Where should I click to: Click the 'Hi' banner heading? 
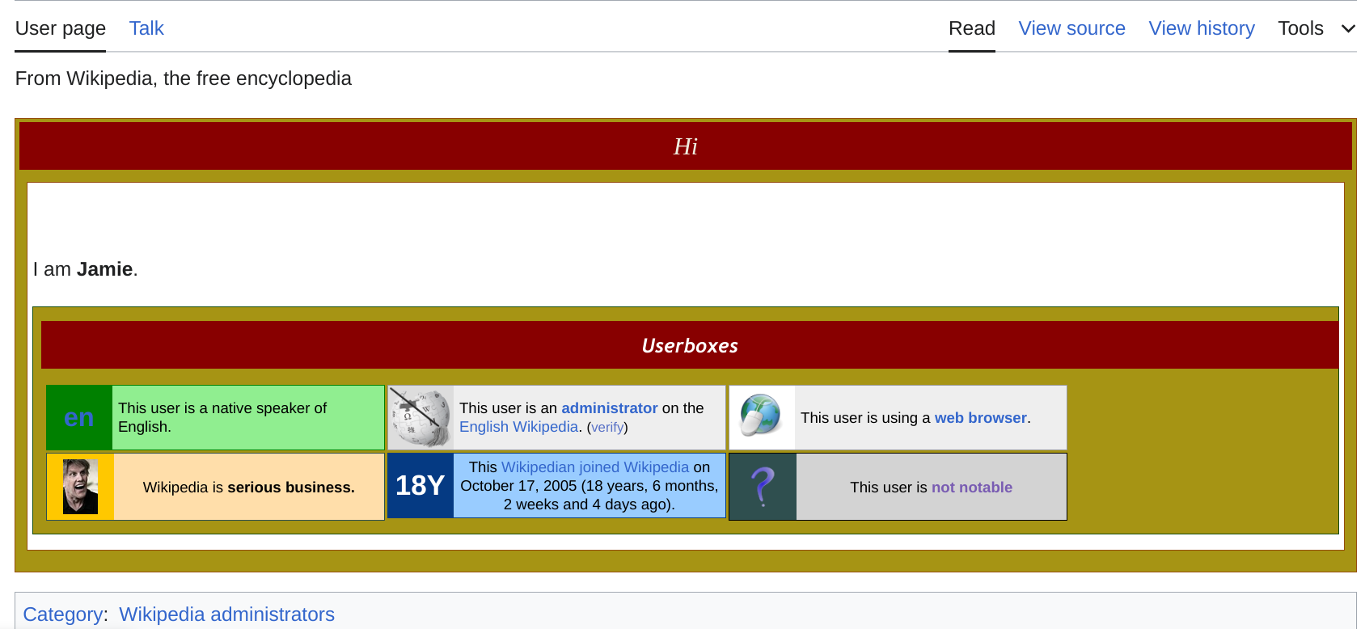[x=686, y=146]
